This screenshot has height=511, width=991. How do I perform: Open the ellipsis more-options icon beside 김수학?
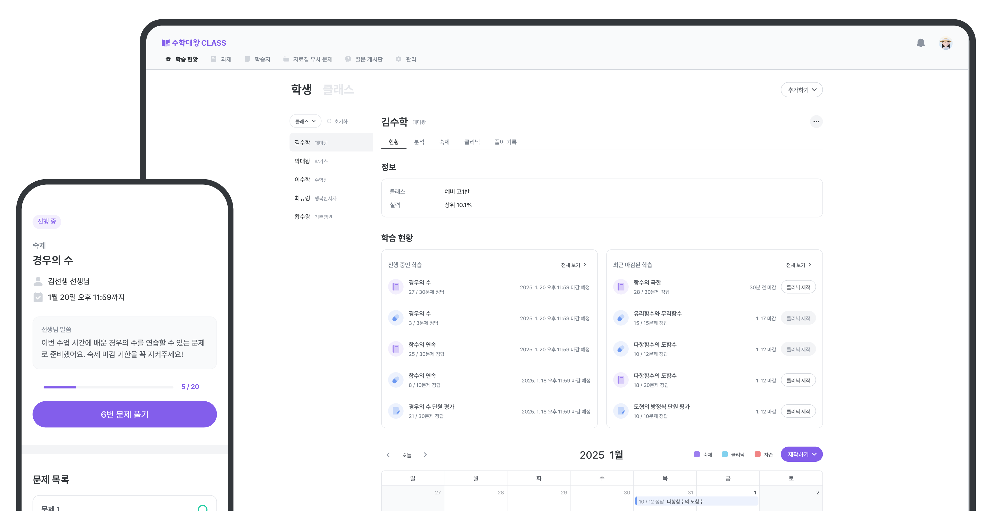pyautogui.click(x=816, y=121)
